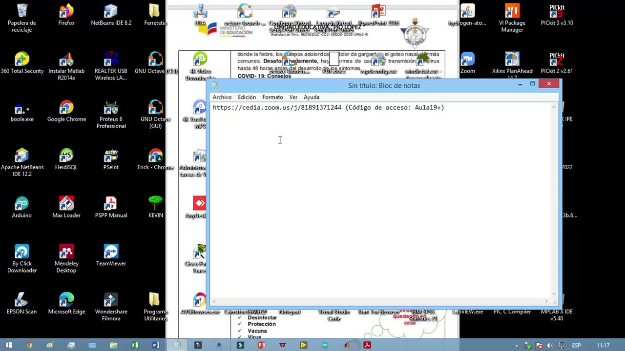Select the Xilinx PlanAhead desktop icon
625x351 pixels.
(x=512, y=66)
